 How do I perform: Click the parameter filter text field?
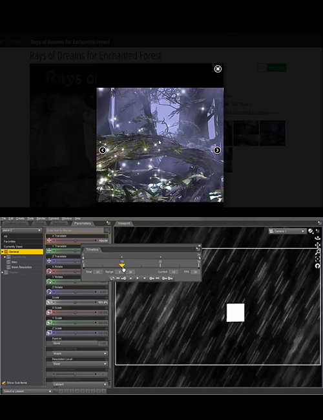click(x=75, y=231)
